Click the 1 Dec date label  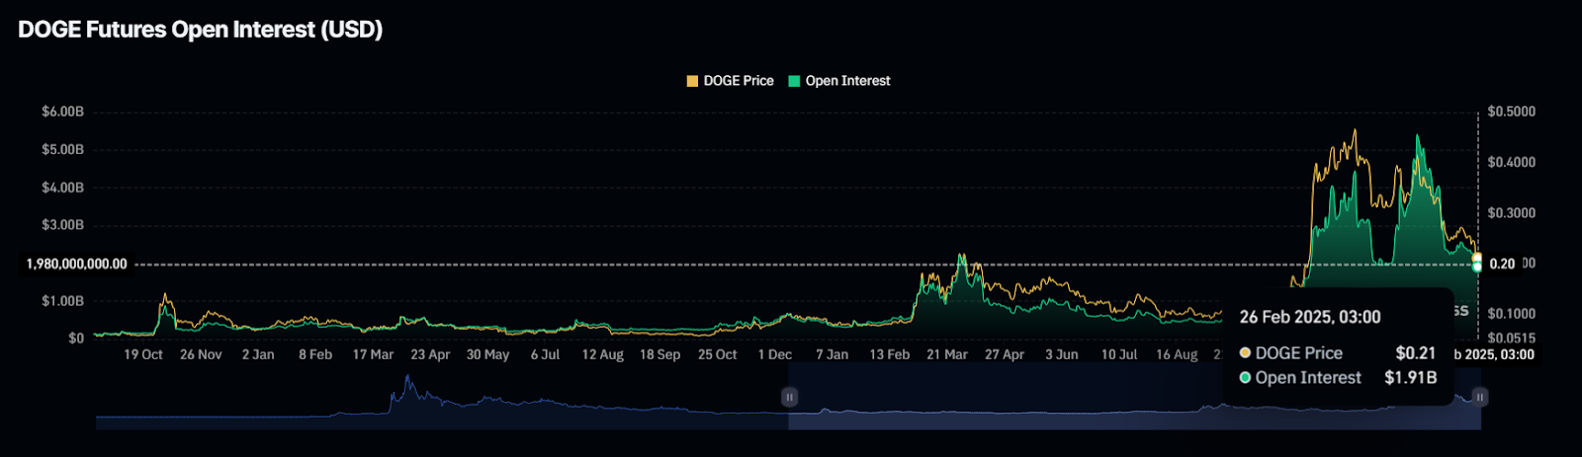[x=774, y=354]
